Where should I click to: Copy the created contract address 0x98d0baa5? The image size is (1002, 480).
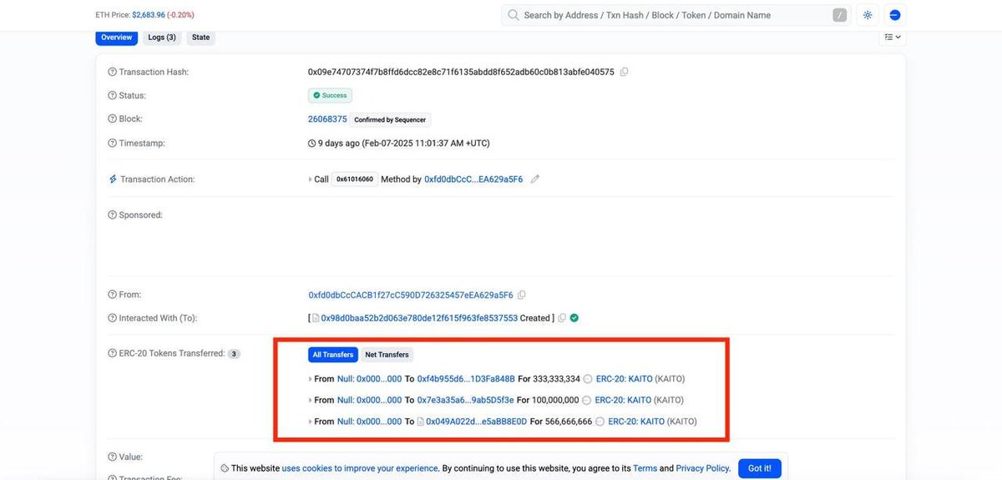tap(562, 318)
